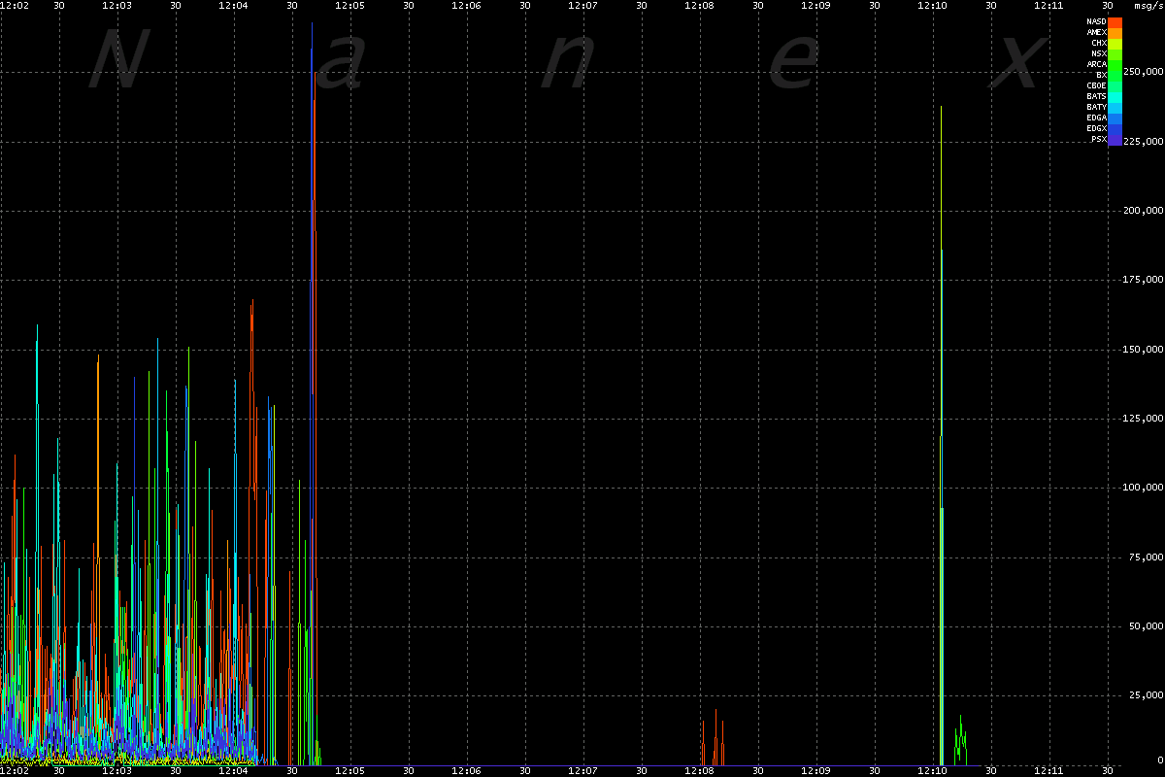Select 12:09 on the bottom time axis
This screenshot has width=1165, height=777.
coord(815,771)
